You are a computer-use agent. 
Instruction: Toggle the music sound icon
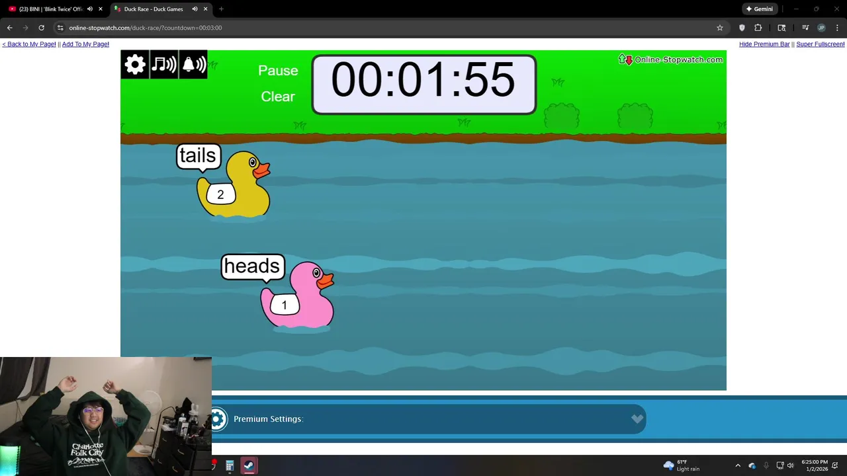(163, 64)
